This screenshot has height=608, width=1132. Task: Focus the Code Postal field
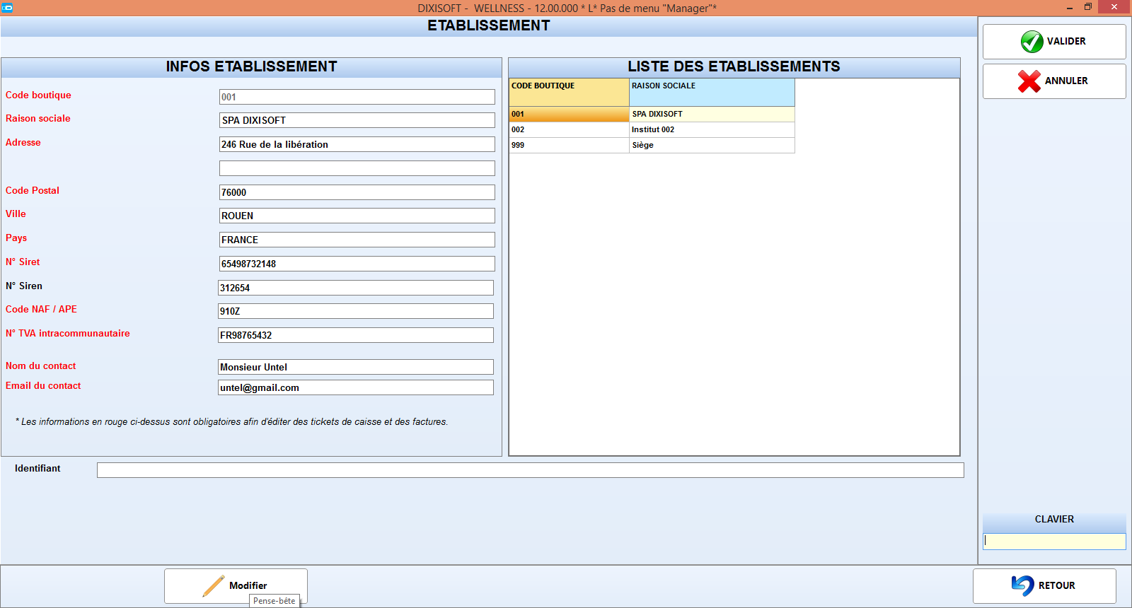357,192
